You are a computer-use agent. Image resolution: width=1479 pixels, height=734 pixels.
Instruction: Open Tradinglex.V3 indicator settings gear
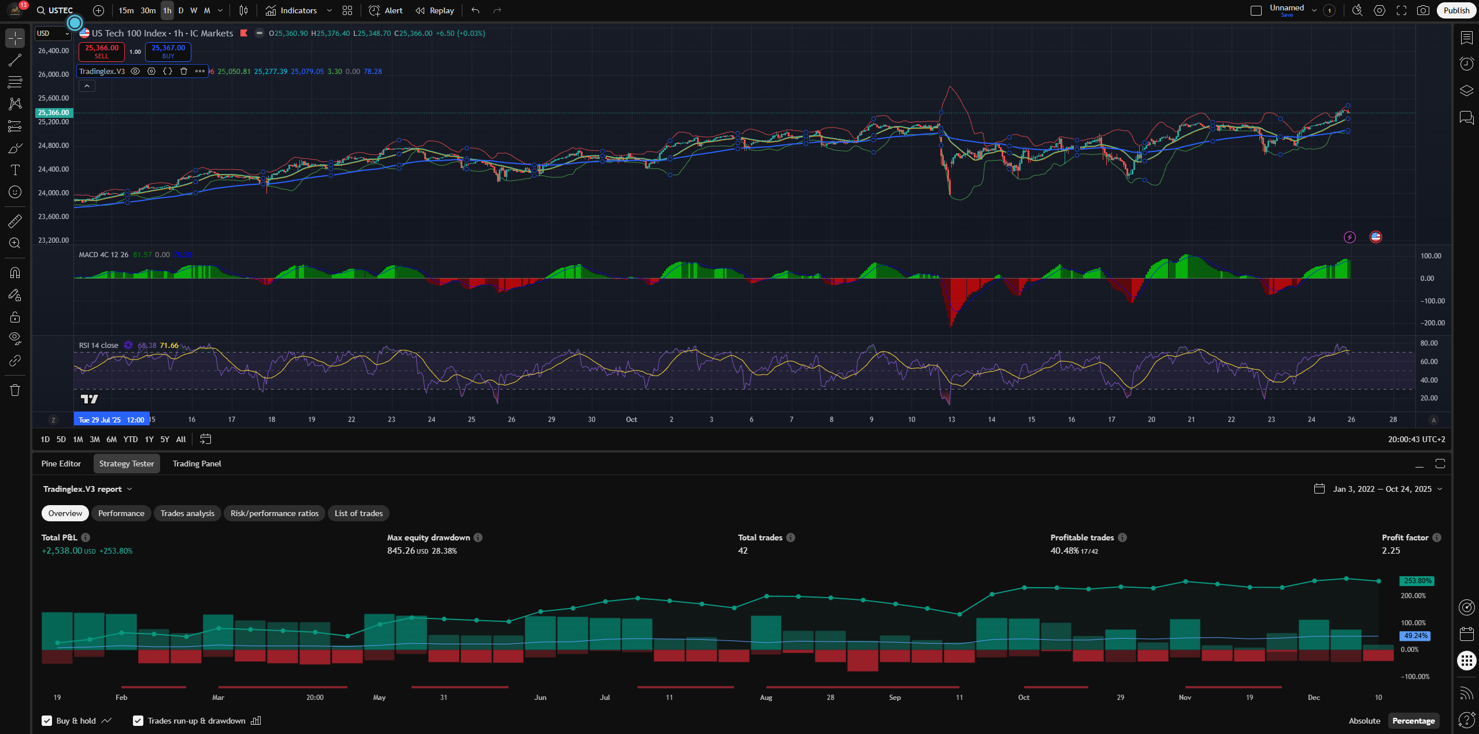151,71
